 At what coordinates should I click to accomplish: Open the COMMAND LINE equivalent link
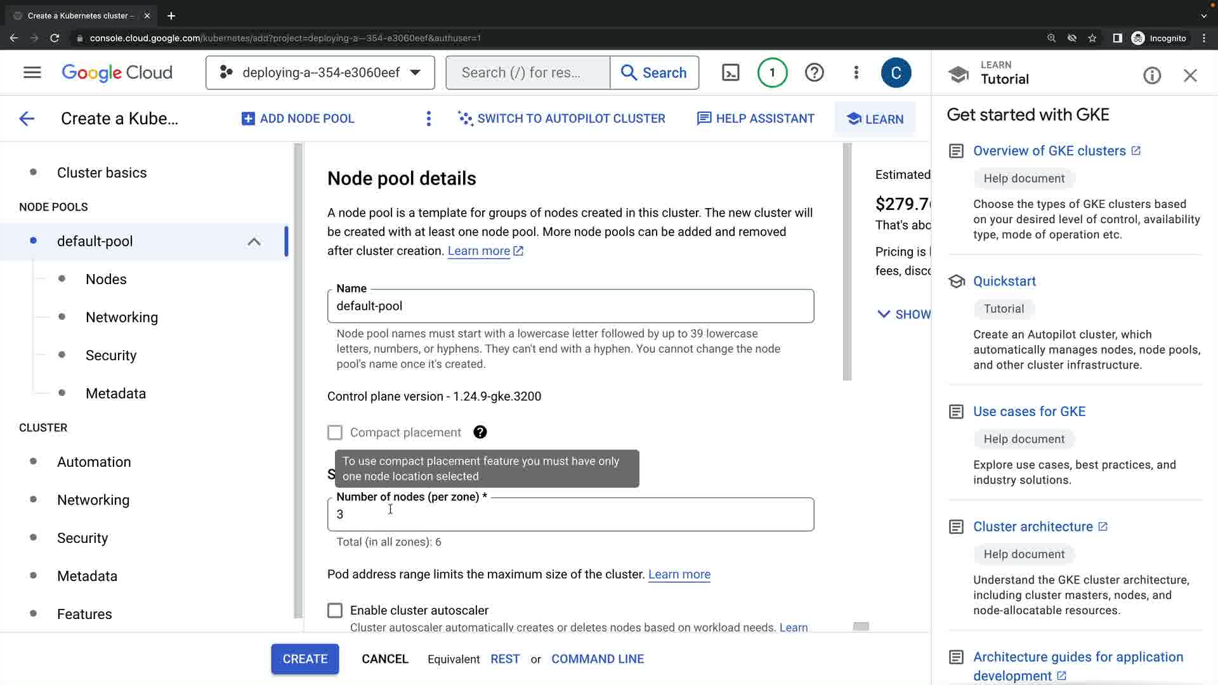click(597, 659)
